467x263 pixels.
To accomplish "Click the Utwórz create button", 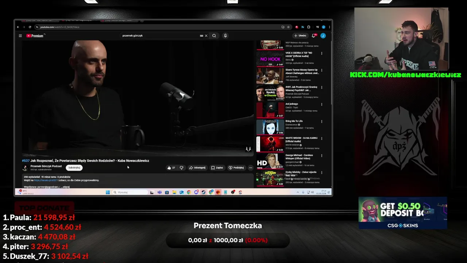I will tap(300, 36).
